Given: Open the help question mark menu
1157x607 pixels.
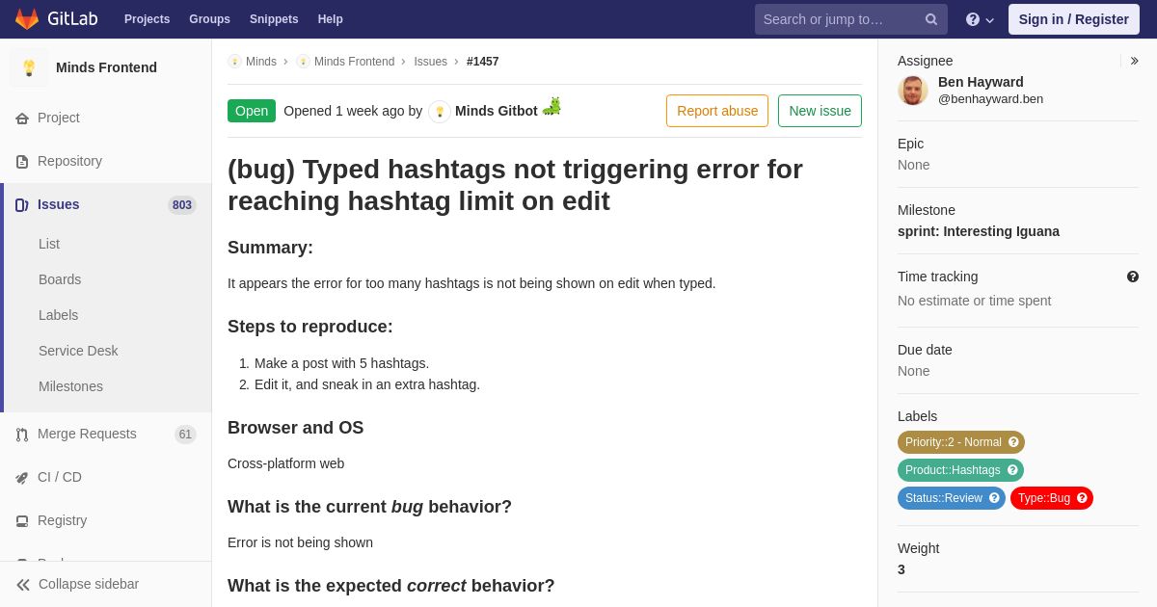Looking at the screenshot, I should pos(980,19).
